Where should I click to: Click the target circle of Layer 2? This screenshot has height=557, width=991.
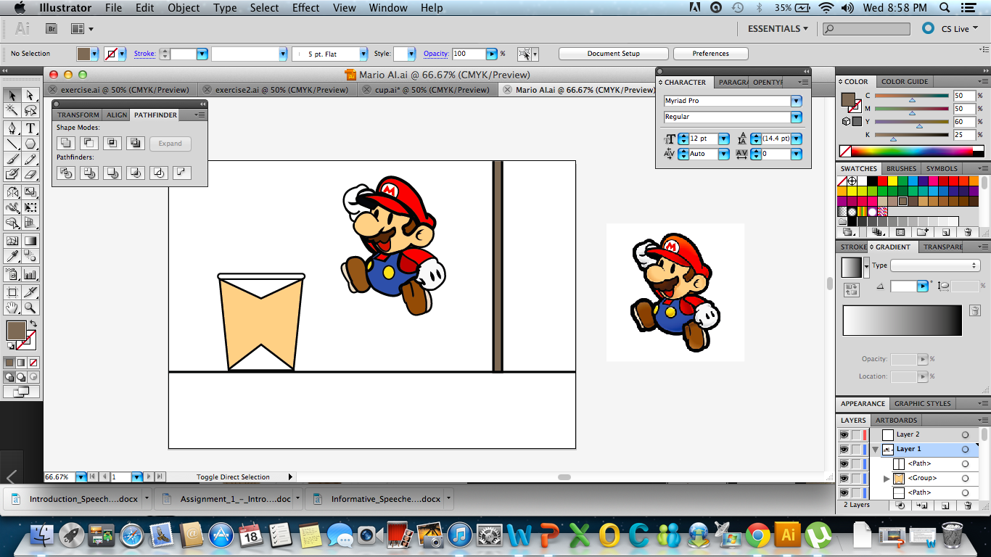[x=965, y=434]
